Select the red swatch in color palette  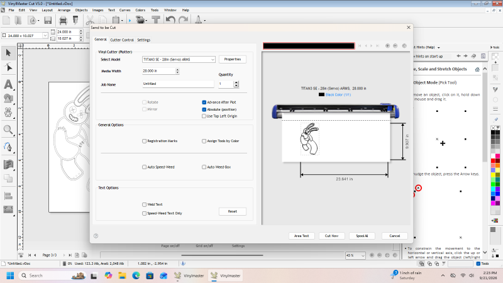coord(493,161)
